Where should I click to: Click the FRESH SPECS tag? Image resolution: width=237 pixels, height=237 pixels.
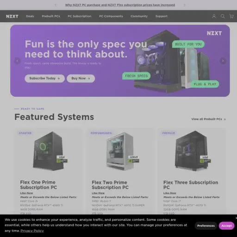[136, 76]
